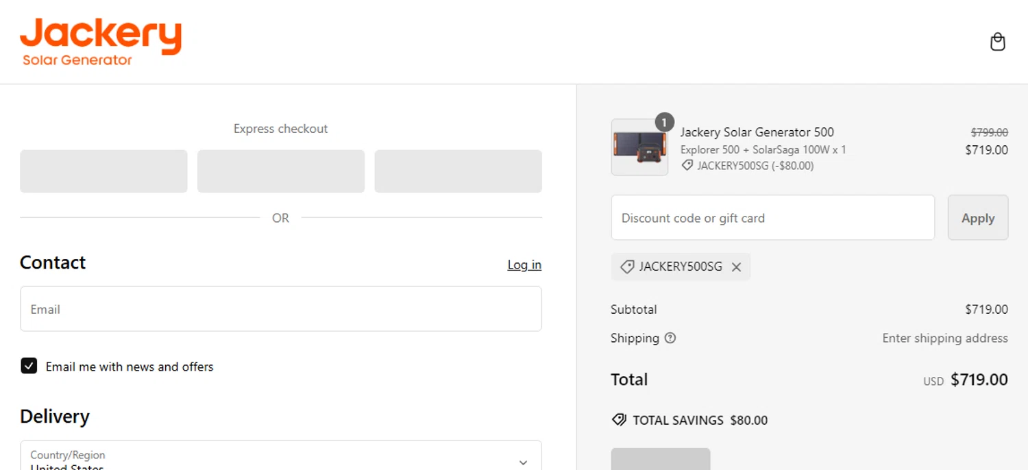This screenshot has width=1028, height=470.
Task: Click the Jackery Solar Generator 500 thumbnail
Action: click(x=639, y=148)
